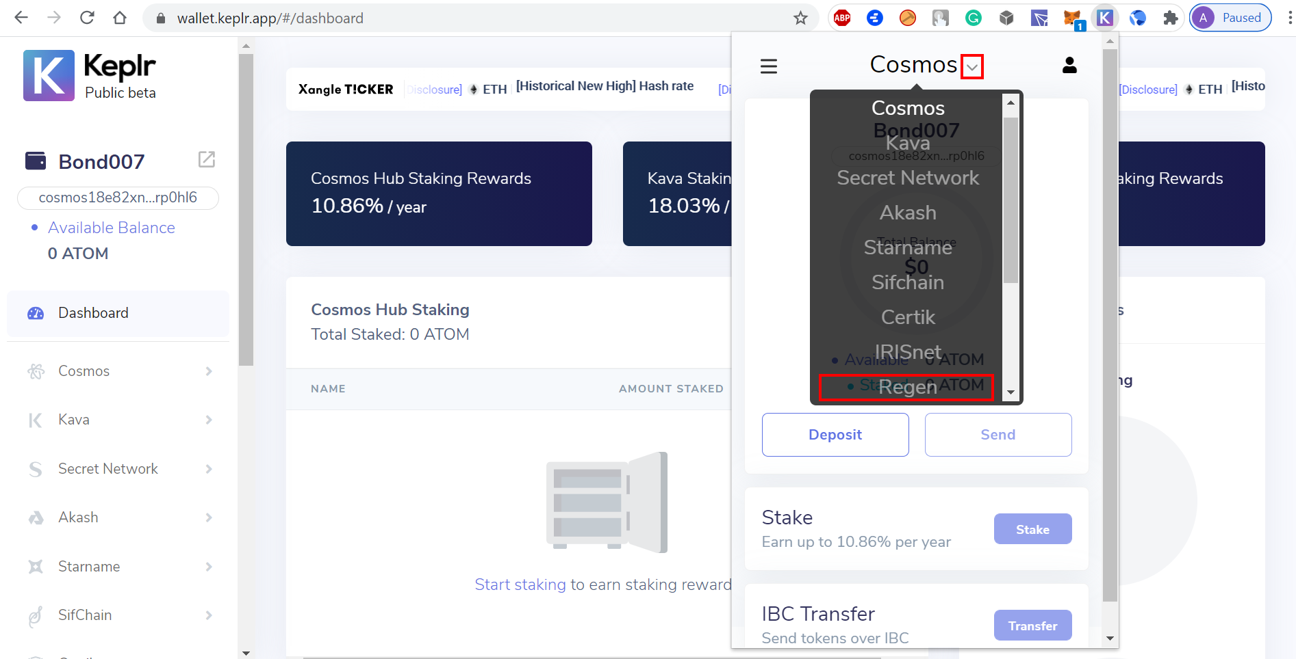Go forward in browser history
The image size is (1296, 659).
click(54, 18)
